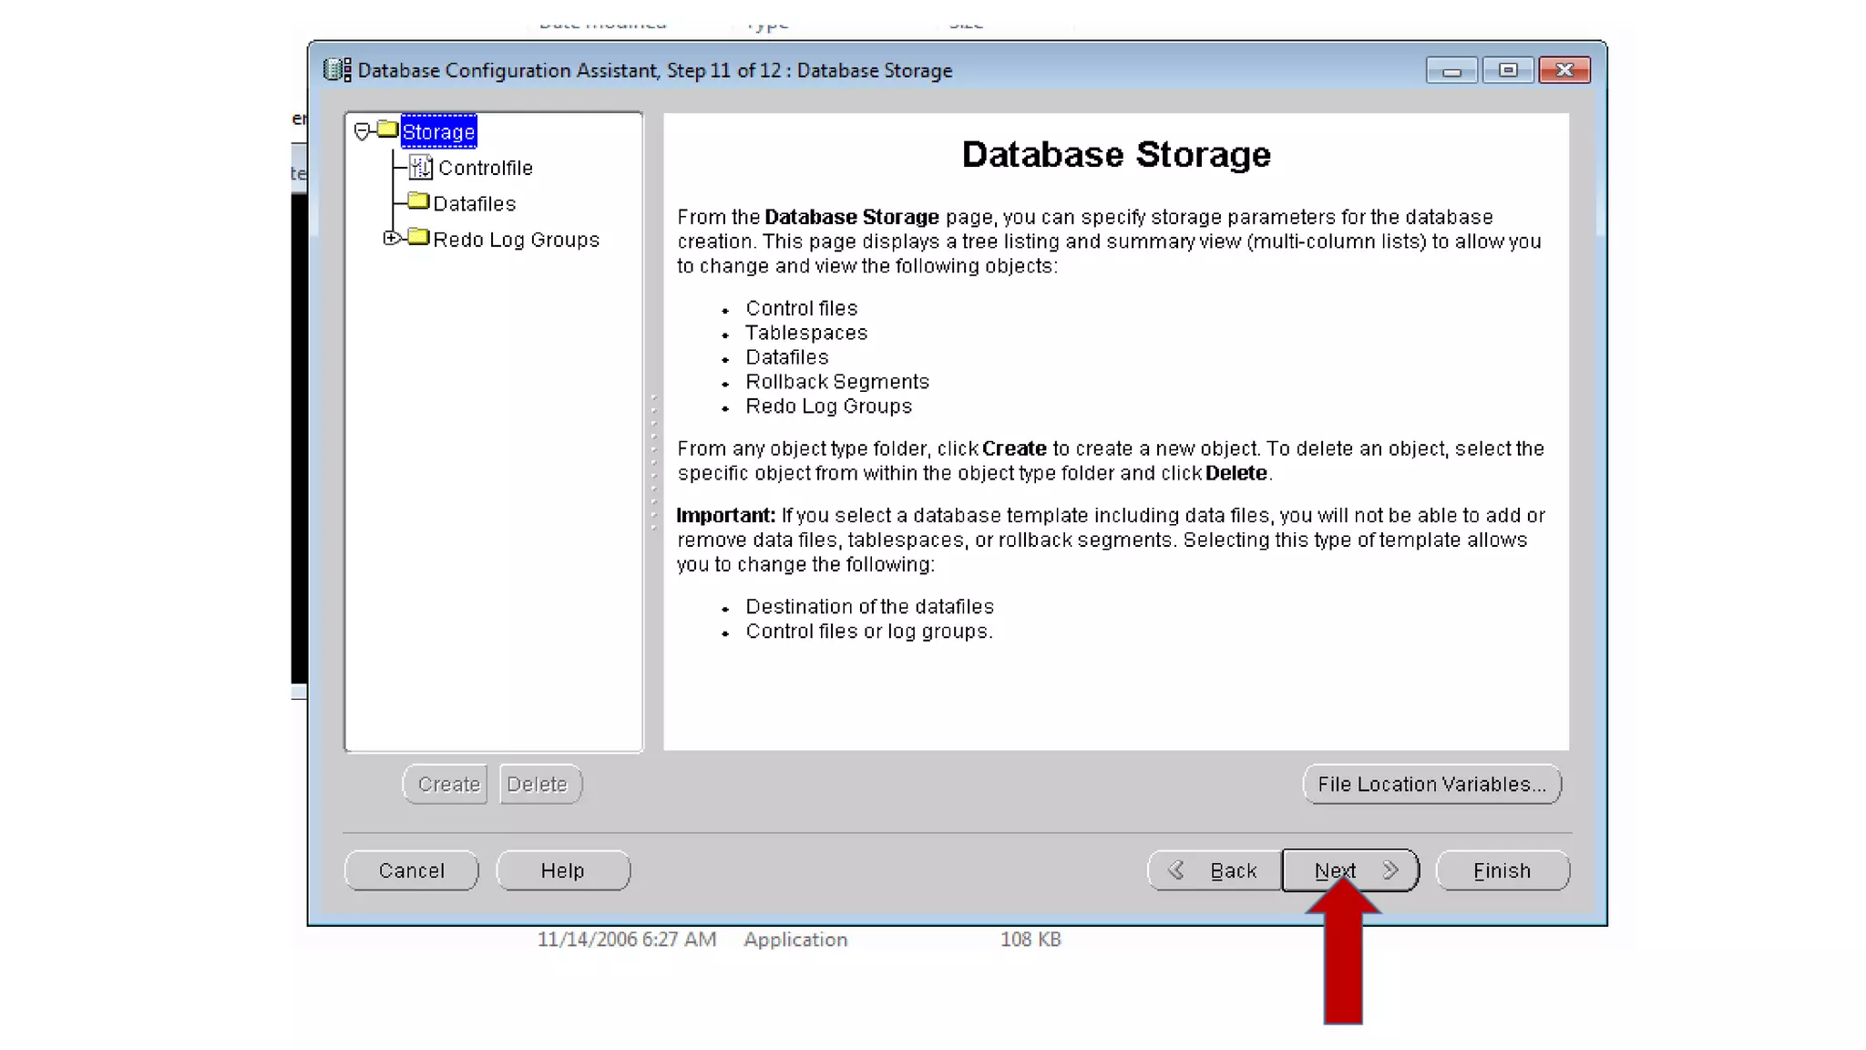Click the Datafiles folder icon

(418, 201)
